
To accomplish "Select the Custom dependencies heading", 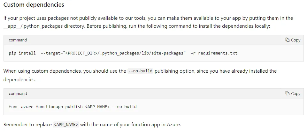I will click(34, 5).
